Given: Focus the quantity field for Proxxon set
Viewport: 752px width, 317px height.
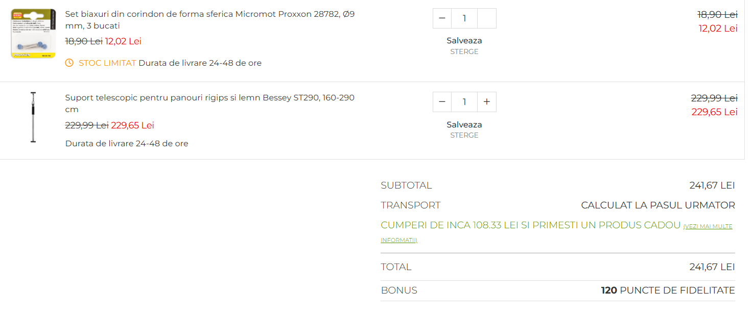Looking at the screenshot, I should tap(464, 18).
